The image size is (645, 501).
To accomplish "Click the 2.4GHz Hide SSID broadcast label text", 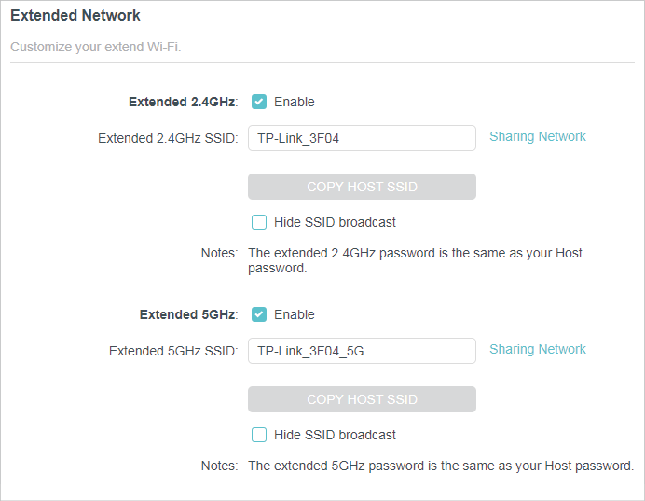I will point(335,222).
